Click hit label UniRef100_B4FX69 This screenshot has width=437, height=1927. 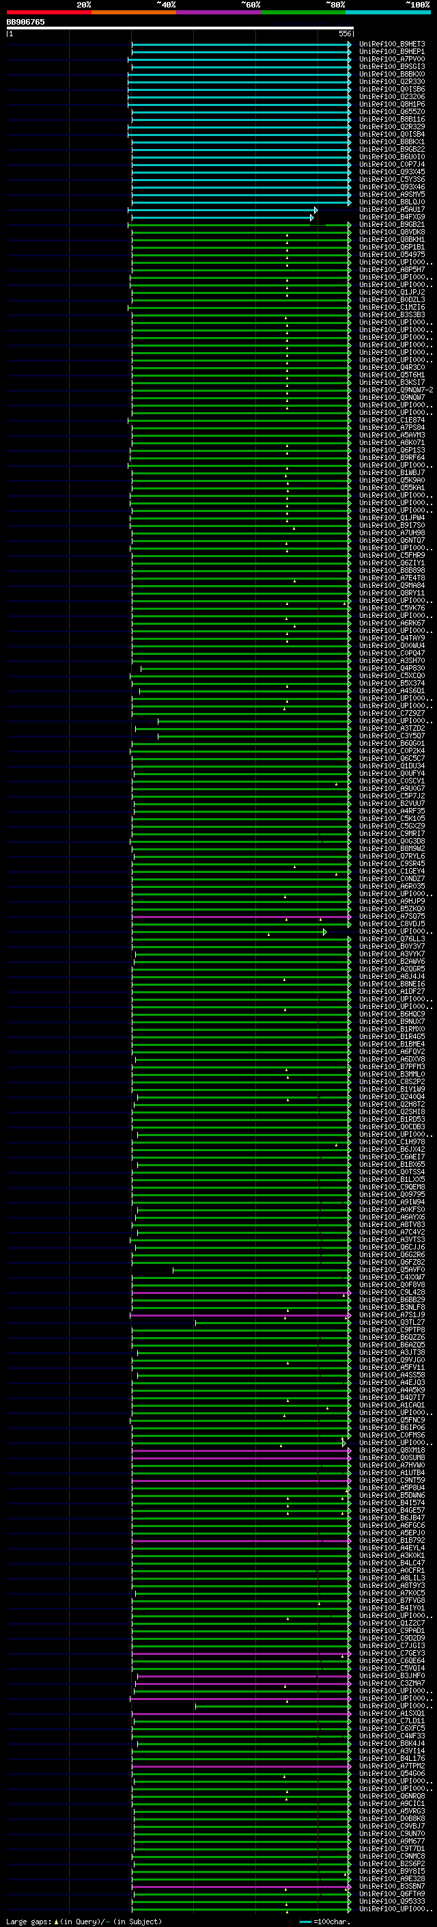coord(392,217)
